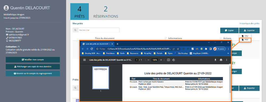Screen dimensions: 266x102
Task: Click 'Keiji : Keiji. 2 par Keiichirō Ryū' row
Action: tap(176, 88)
